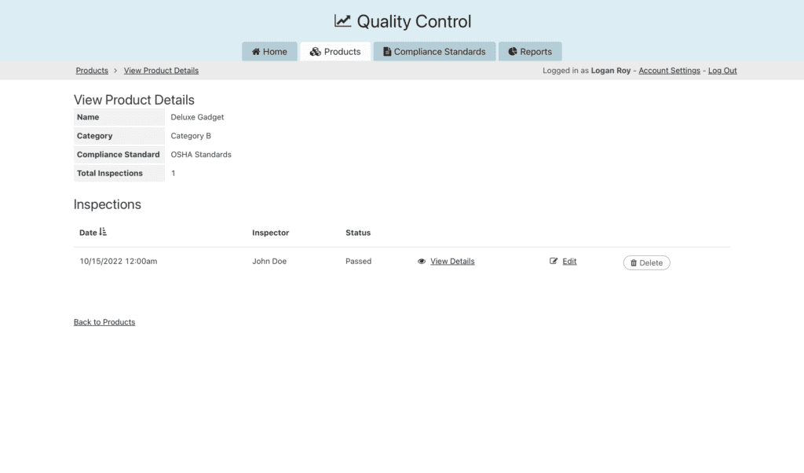The image size is (804, 473).
Task: Click the pencil edit icon in inspection row
Action: (554, 262)
